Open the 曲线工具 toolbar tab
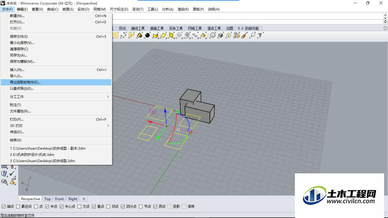The image size is (388, 218). click(138, 28)
